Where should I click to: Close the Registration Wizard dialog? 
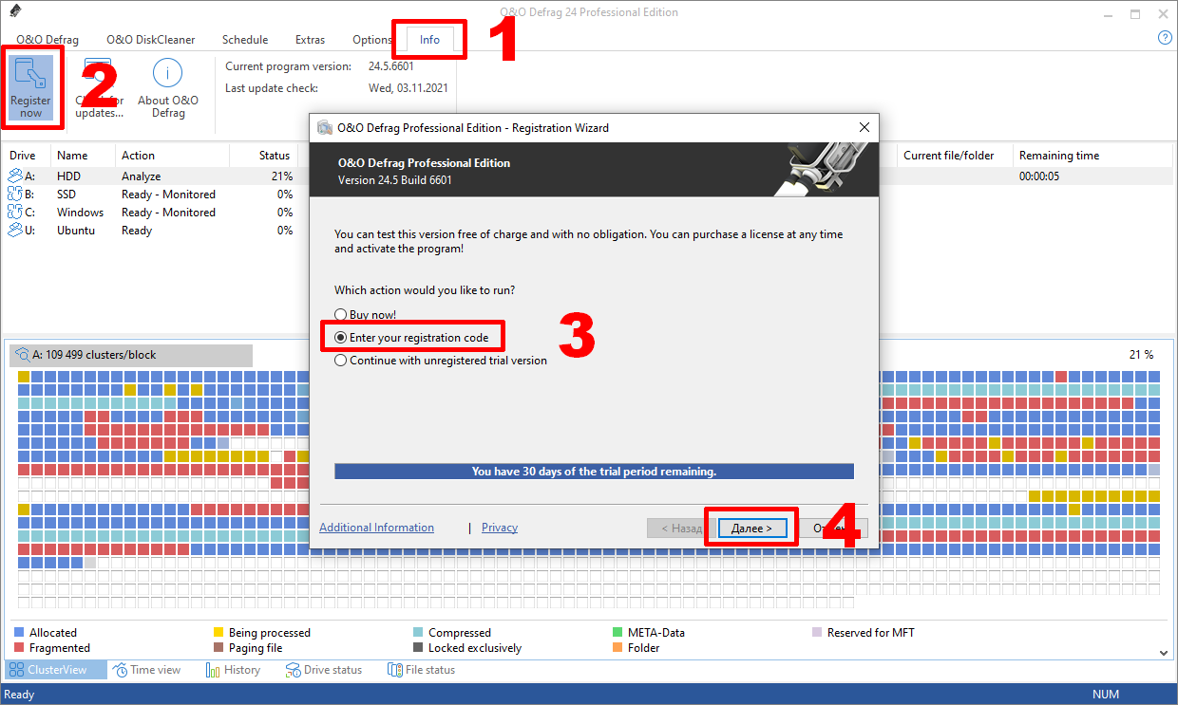click(x=864, y=127)
